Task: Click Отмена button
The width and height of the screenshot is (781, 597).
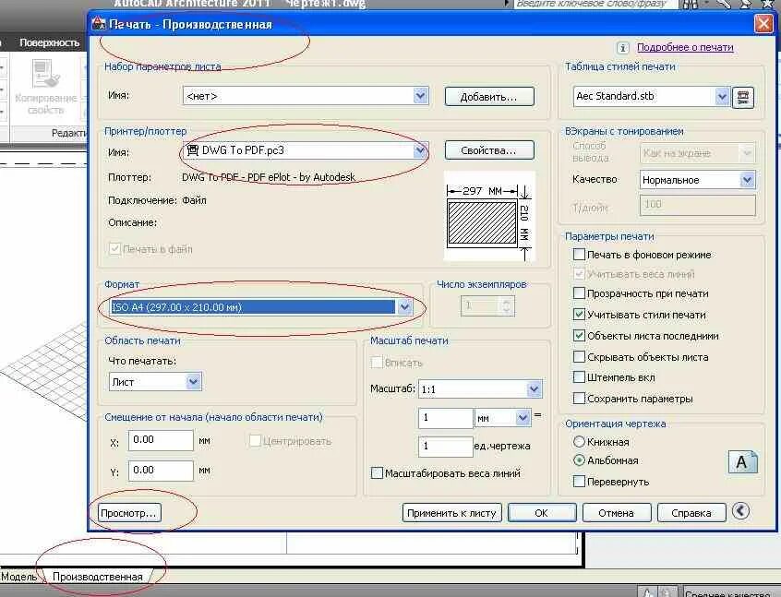Action: [617, 513]
